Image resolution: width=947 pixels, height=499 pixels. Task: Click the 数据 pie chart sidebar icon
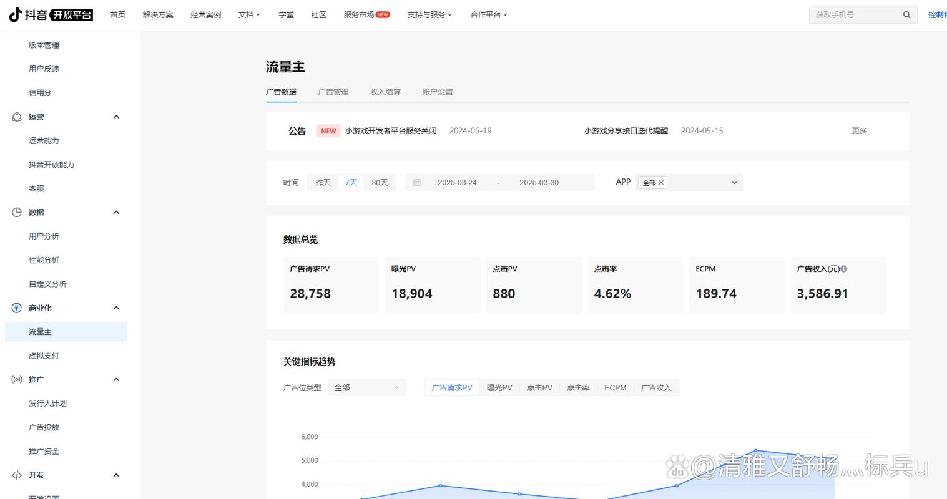click(x=17, y=213)
